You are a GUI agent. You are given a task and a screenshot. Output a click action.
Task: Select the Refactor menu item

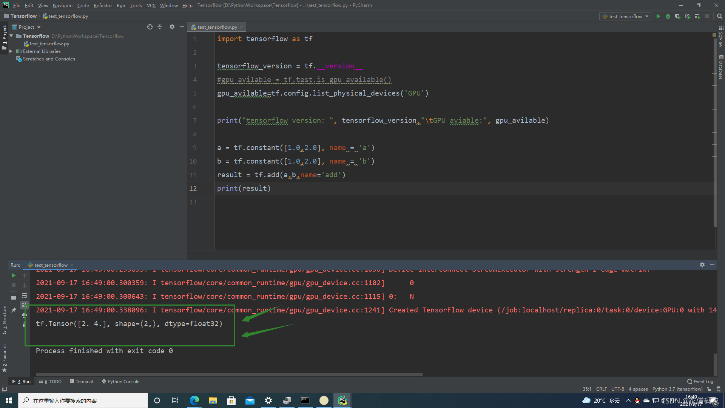click(102, 5)
